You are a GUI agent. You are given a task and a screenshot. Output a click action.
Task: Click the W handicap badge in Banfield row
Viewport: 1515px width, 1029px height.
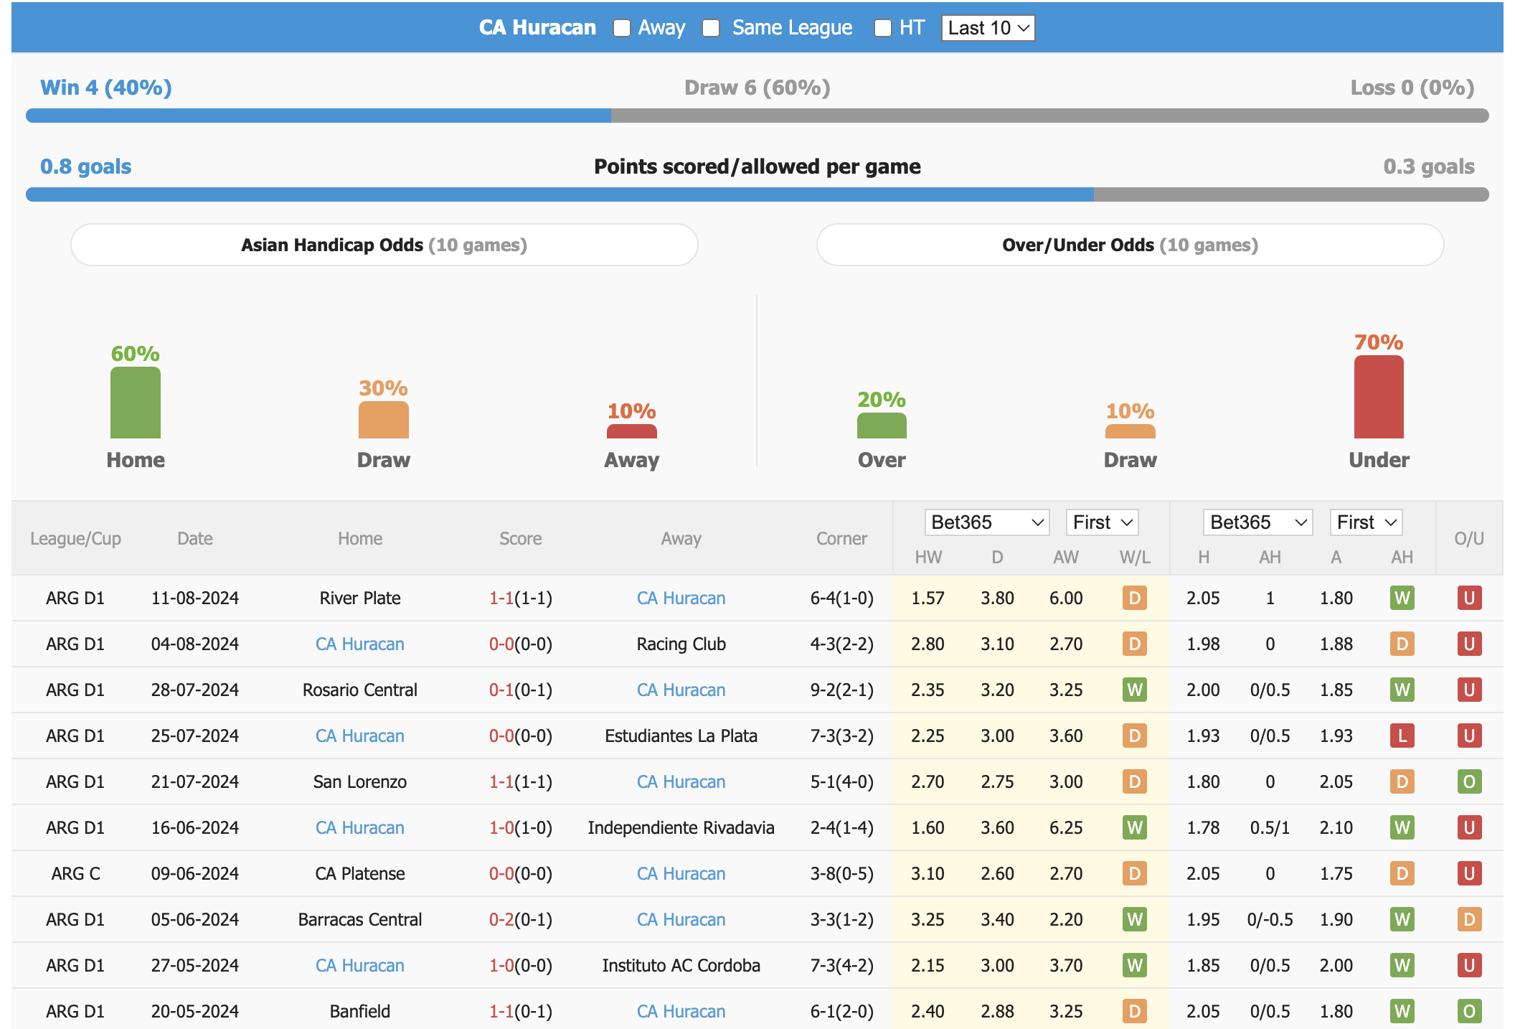1402,1011
